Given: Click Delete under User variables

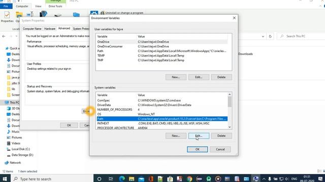Looking at the screenshot, I should (221, 77).
